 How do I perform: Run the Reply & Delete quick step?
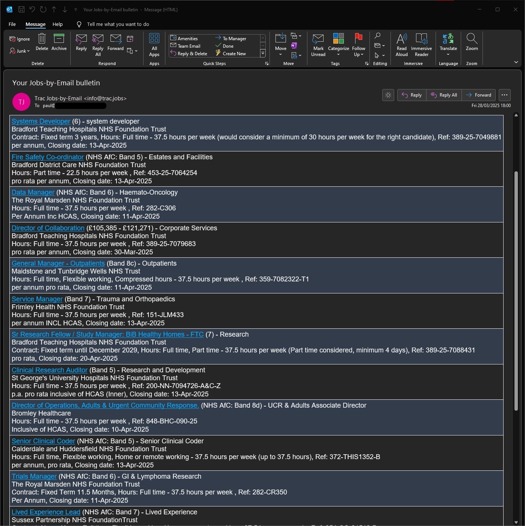coord(189,53)
